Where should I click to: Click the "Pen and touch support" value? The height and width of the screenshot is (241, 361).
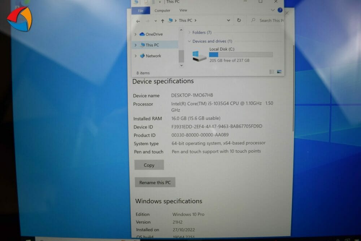[216, 151]
